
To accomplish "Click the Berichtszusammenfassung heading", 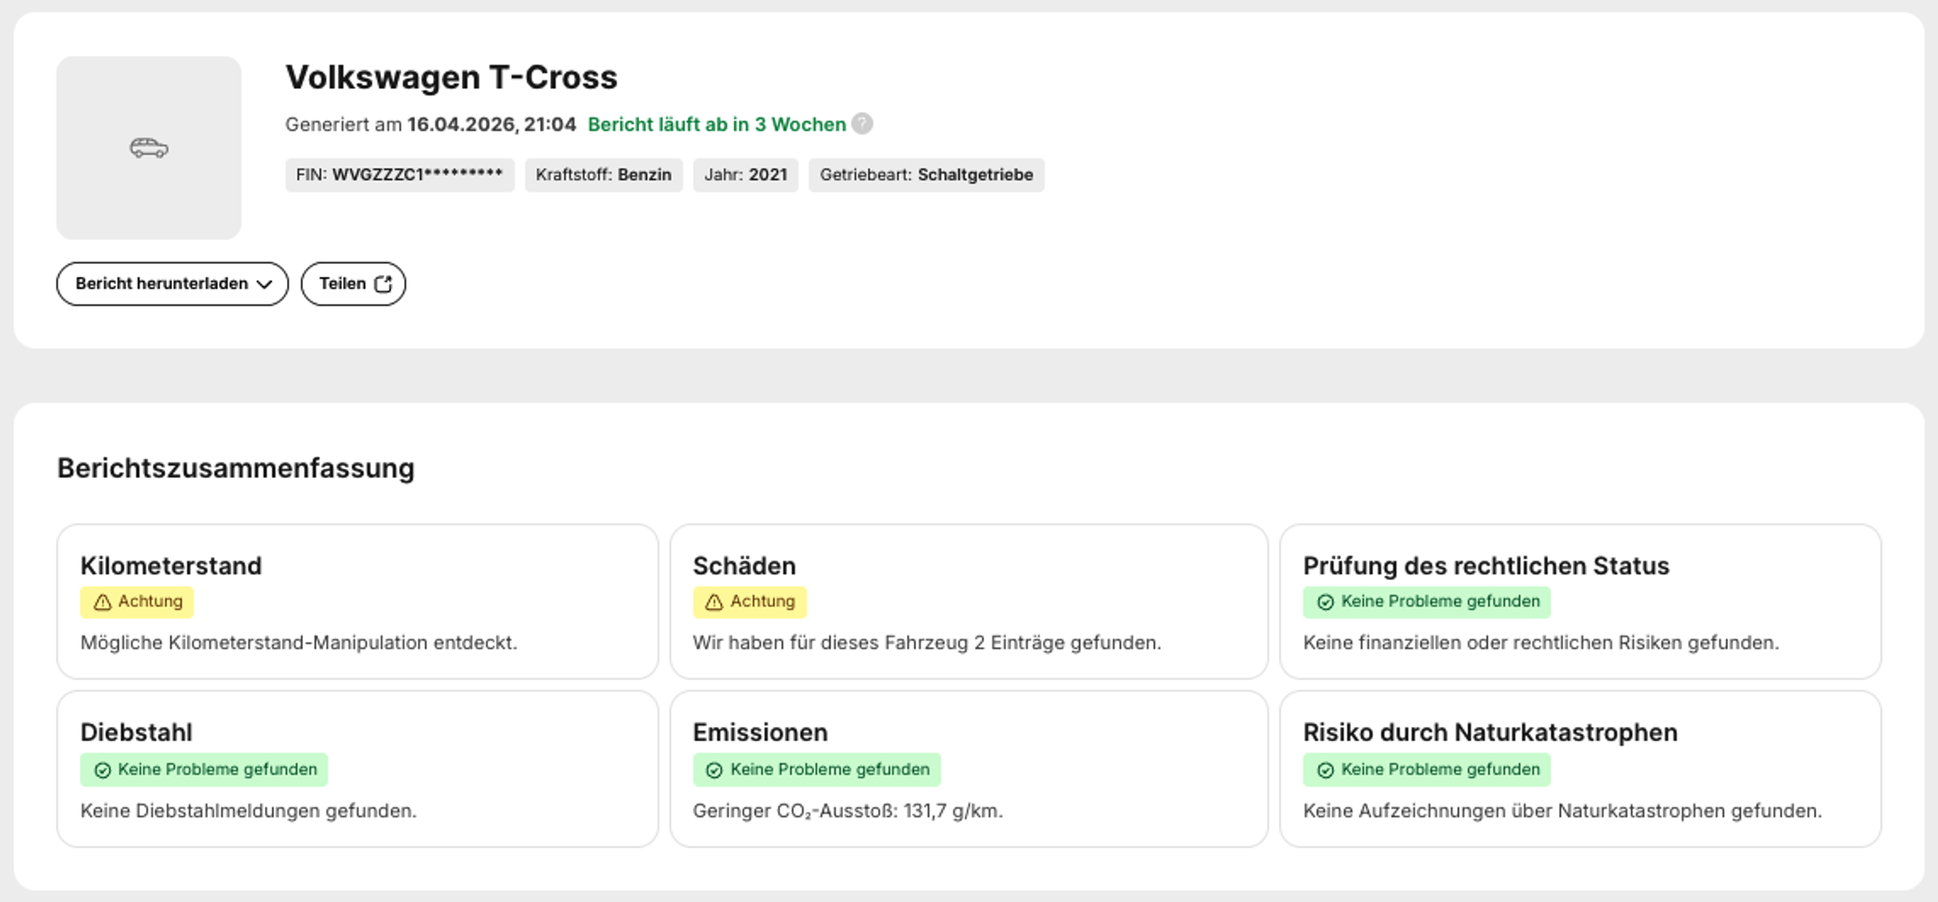I will tap(236, 468).
